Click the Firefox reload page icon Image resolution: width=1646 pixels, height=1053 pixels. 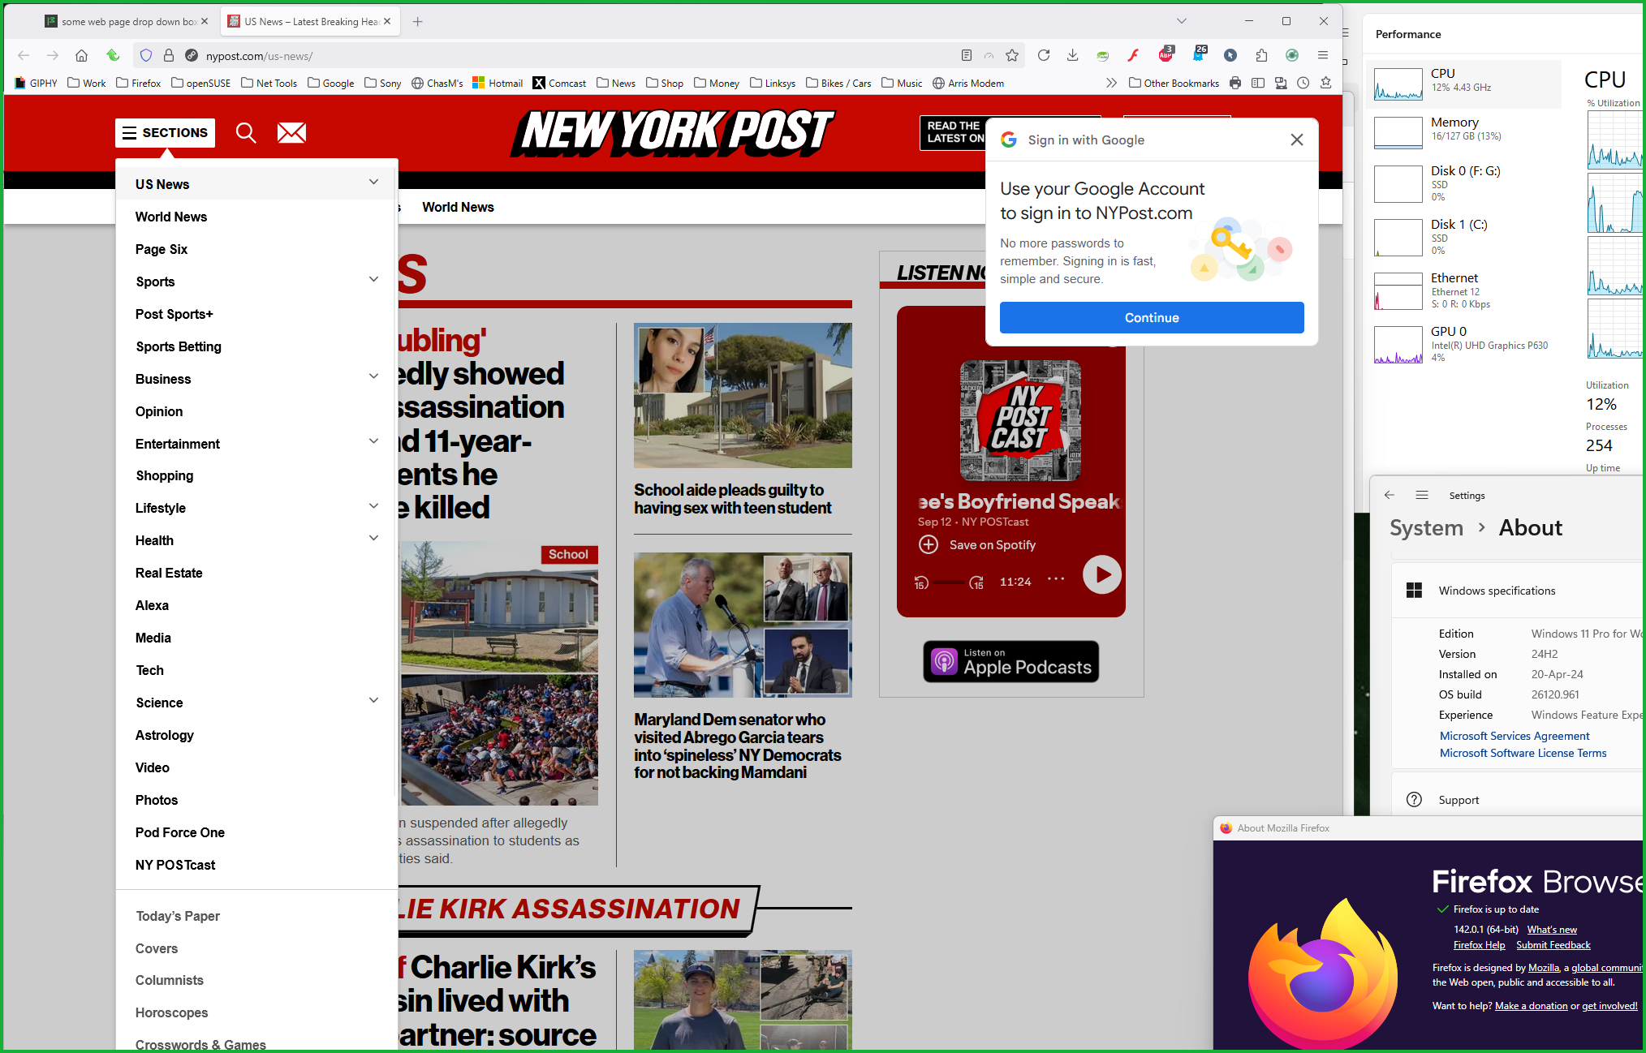1044,55
